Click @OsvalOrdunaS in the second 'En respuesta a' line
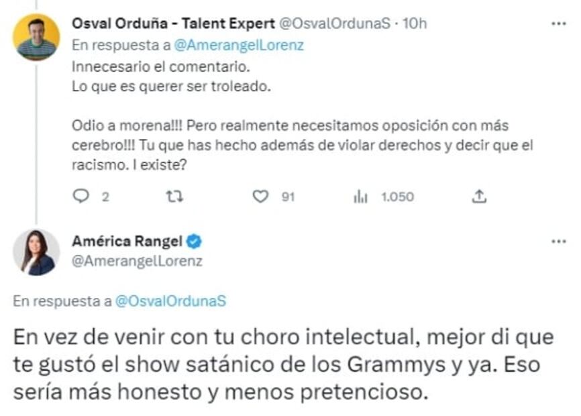The height and width of the screenshot is (416, 581). (x=171, y=301)
